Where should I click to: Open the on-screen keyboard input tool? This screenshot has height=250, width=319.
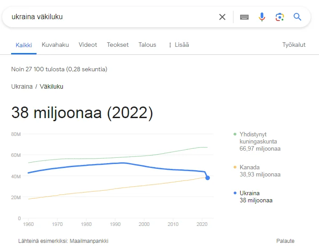click(x=244, y=17)
